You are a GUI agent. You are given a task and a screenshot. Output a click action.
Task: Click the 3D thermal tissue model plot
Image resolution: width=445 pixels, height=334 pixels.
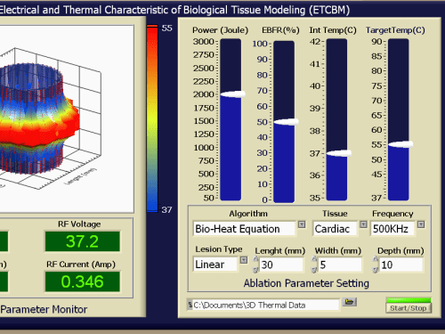[x=66, y=118]
